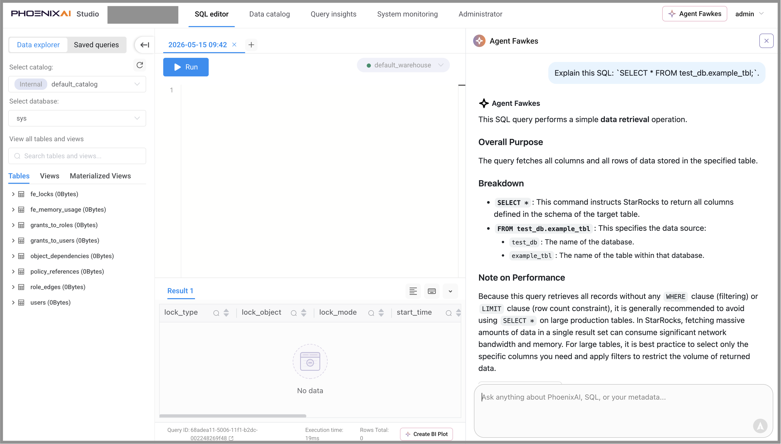This screenshot has width=781, height=444.
Task: Open the admin user menu
Action: [x=749, y=14]
